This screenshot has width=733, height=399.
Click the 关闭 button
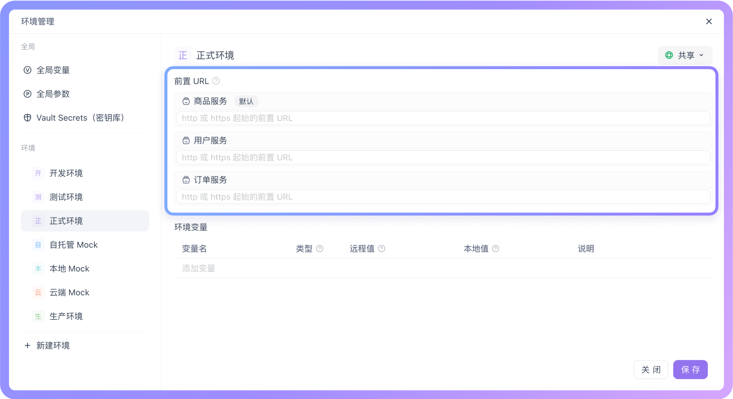[x=651, y=370]
